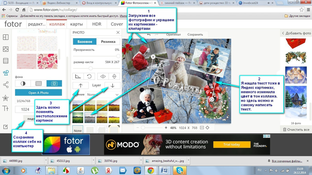Image resolution: width=312 pixels, height=175 pixels.
Task: Click the flip vertical icon
Action: pyautogui.click(x=114, y=77)
